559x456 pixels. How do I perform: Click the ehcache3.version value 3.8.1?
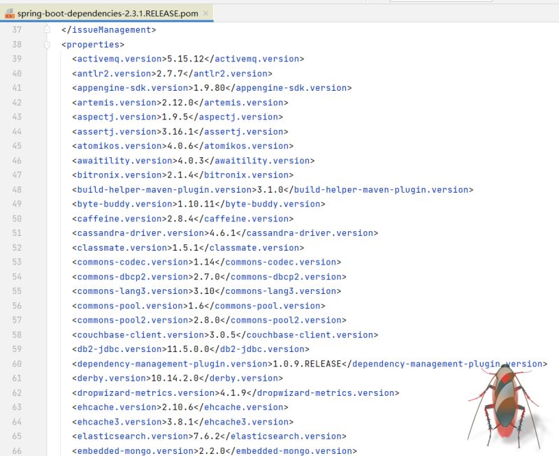[180, 422]
